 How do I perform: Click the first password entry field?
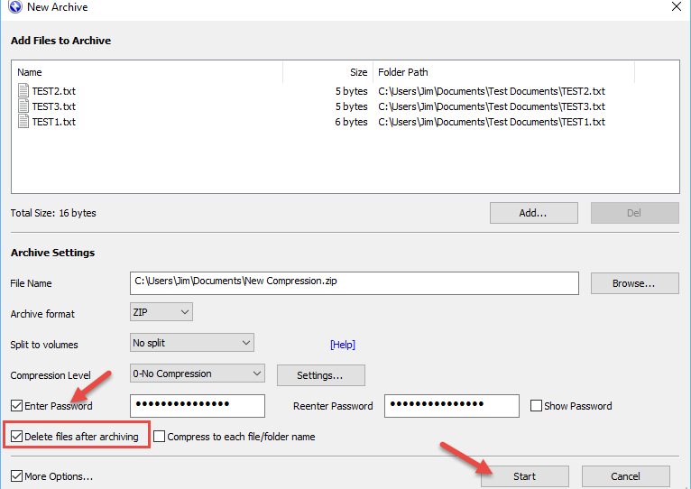[x=198, y=406]
